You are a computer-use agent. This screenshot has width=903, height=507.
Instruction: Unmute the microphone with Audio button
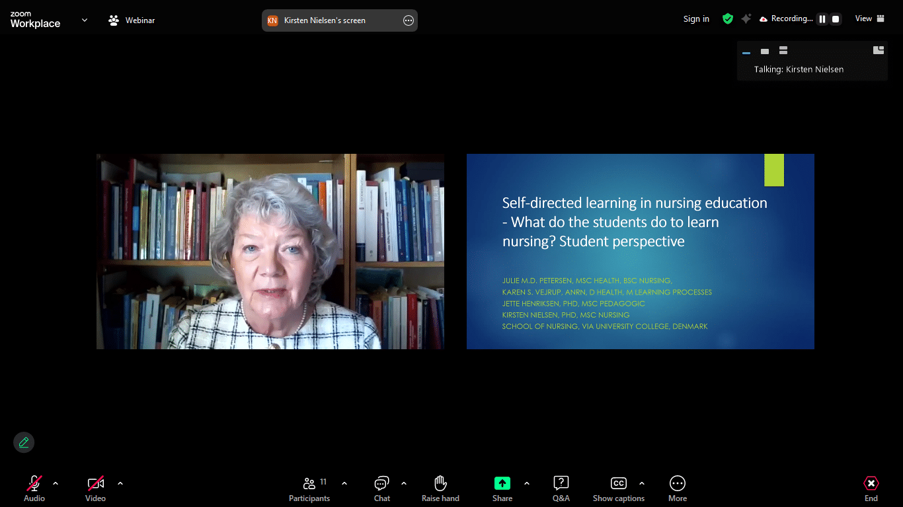pos(34,489)
